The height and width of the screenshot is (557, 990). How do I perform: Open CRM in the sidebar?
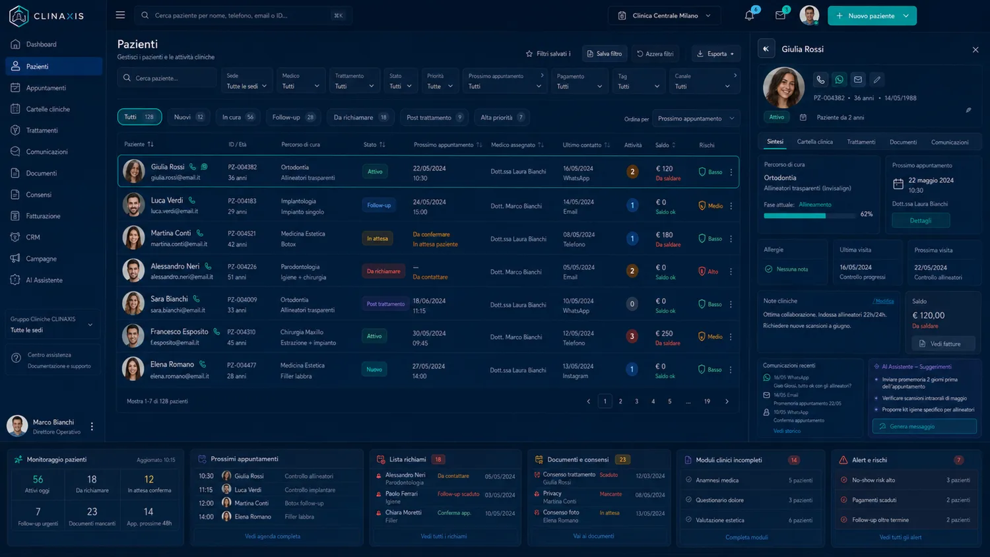[53, 237]
